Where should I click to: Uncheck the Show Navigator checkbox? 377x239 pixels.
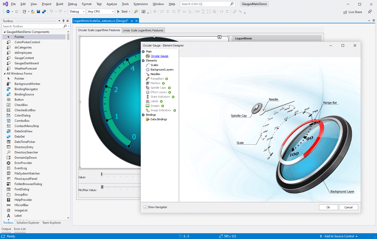(x=146, y=207)
